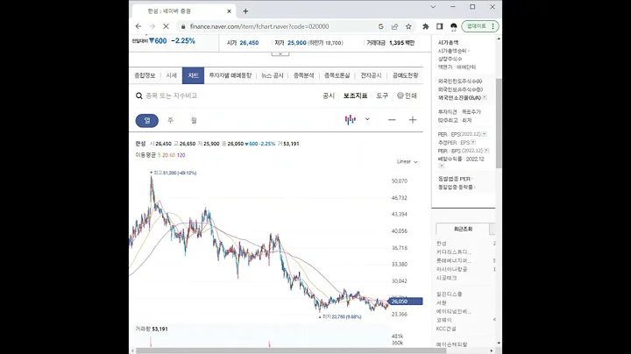The image size is (631, 354).
Task: Click the magnifier search icon in the chart toolbar
Action: 139,96
